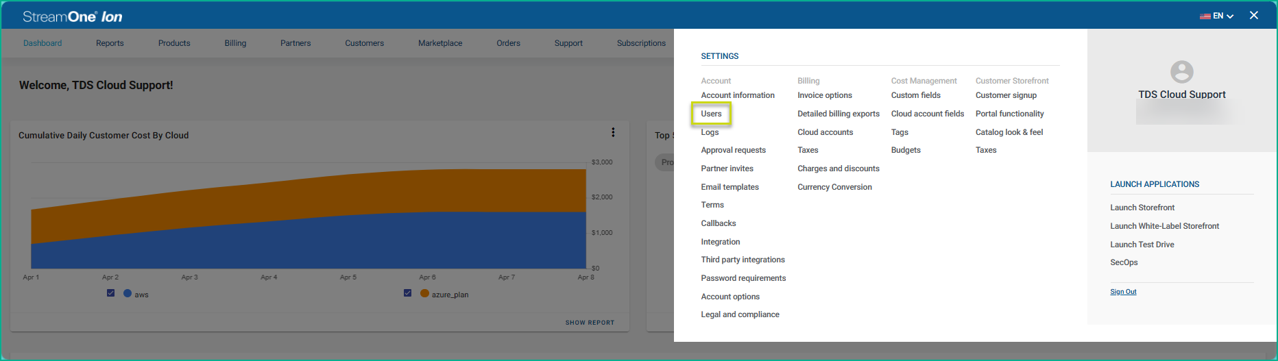The width and height of the screenshot is (1278, 361).
Task: Open Legal and compliance
Action: [x=740, y=314]
